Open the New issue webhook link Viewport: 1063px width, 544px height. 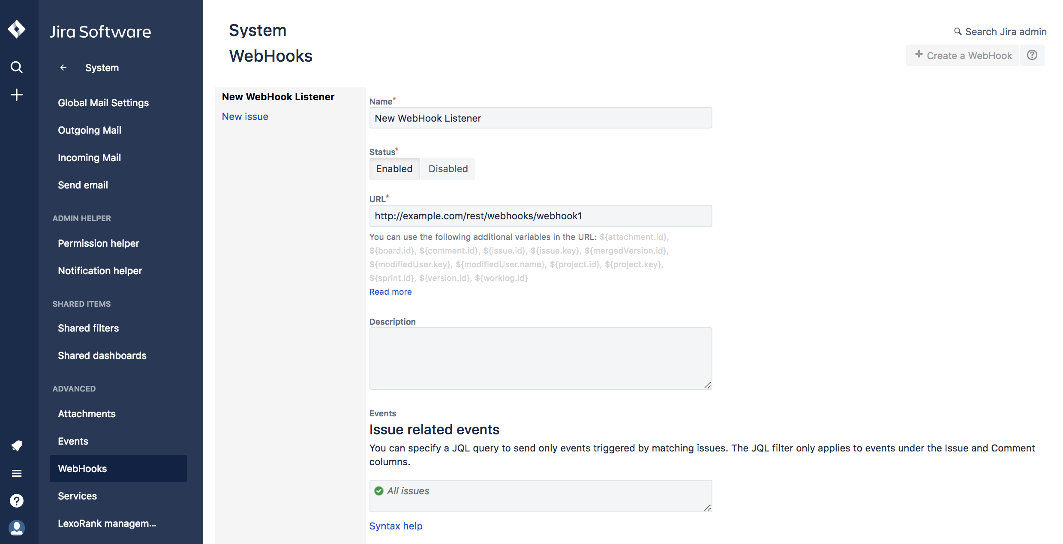[245, 116]
